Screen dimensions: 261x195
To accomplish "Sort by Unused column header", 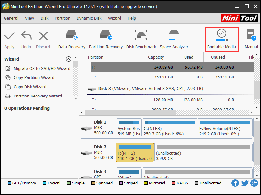I will pos(219,57).
